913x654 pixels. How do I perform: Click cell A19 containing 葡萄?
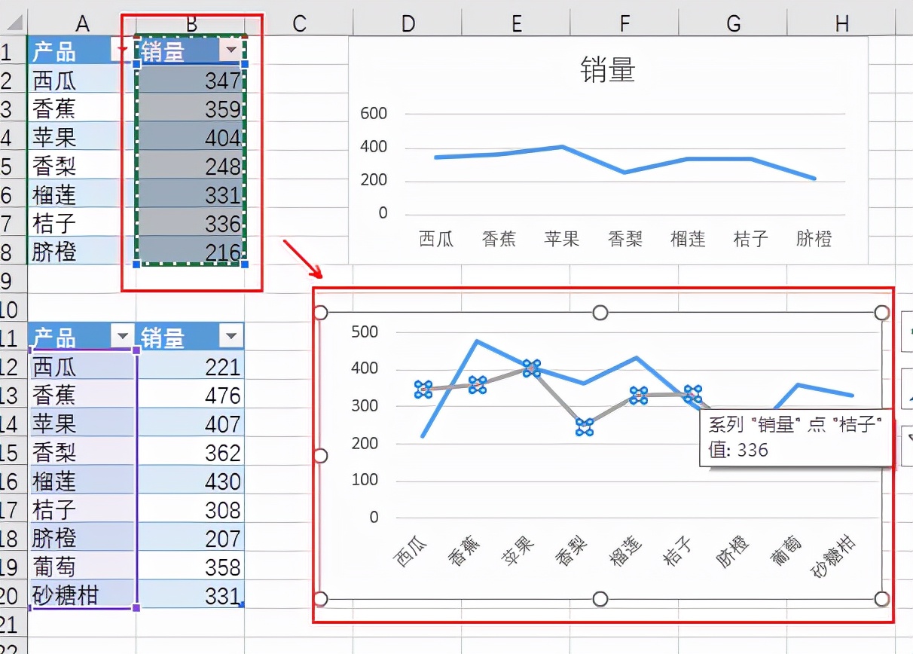click(82, 566)
